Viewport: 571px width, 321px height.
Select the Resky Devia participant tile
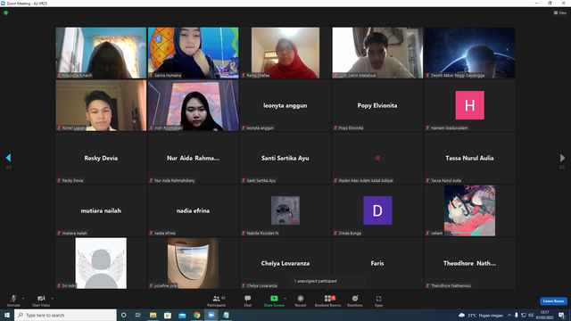point(101,158)
